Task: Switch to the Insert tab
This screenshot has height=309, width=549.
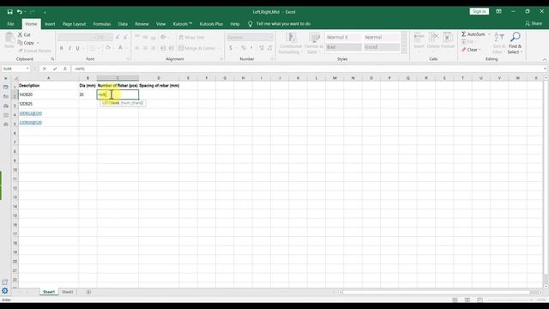Action: [50, 24]
